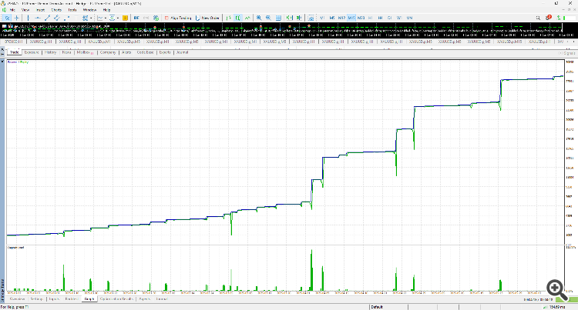This screenshot has width=578, height=310.
Task: Switch to the Experts tab
Action: coord(165,52)
